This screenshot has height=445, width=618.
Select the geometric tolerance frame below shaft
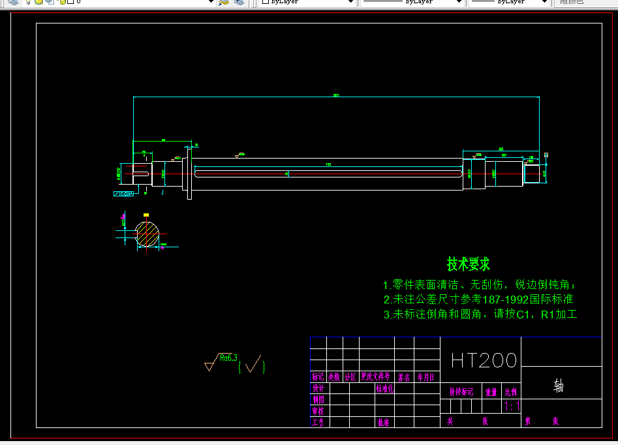pos(124,194)
